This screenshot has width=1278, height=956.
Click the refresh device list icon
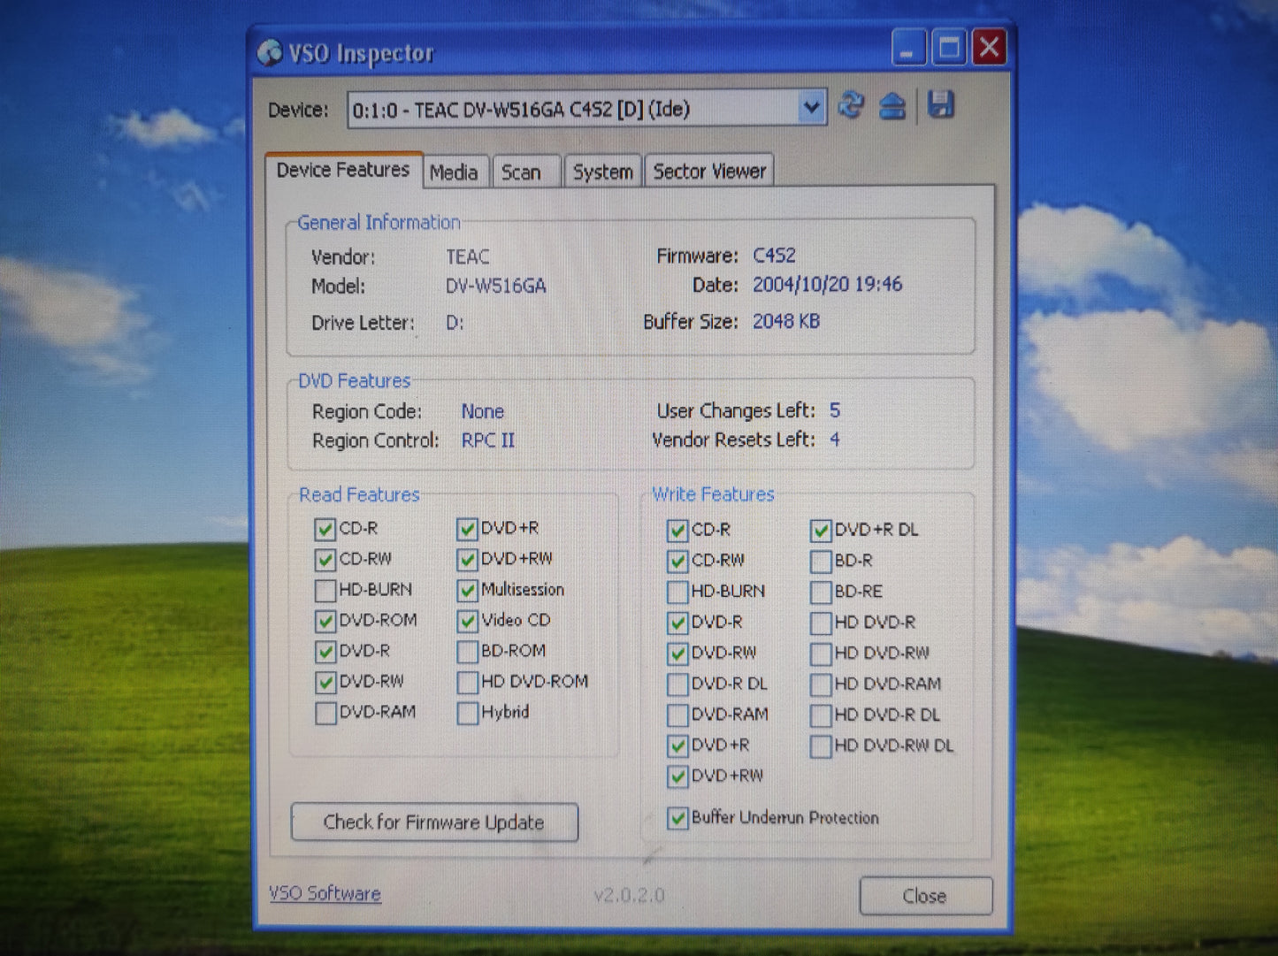[x=851, y=106]
